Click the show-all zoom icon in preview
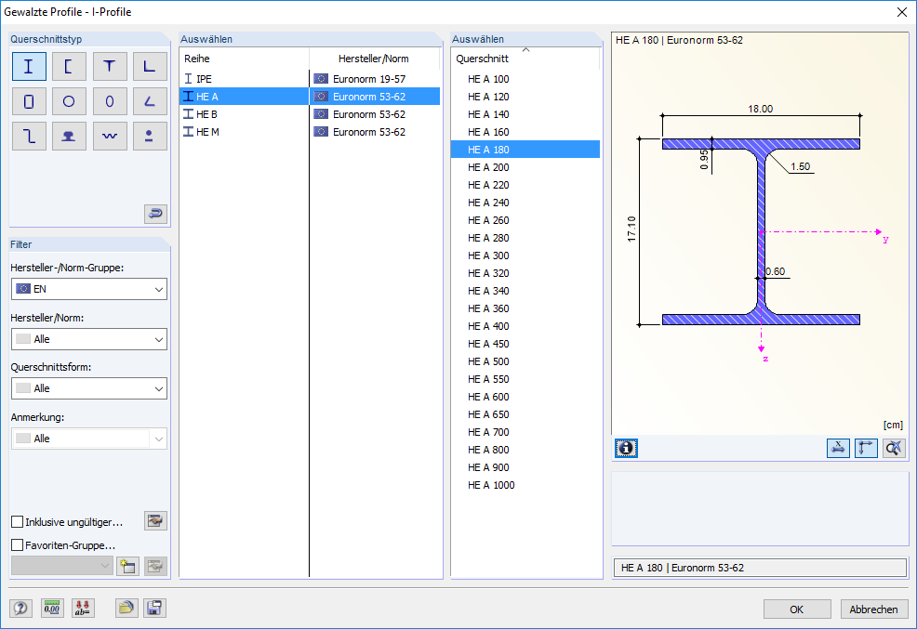The image size is (917, 629). (x=894, y=448)
